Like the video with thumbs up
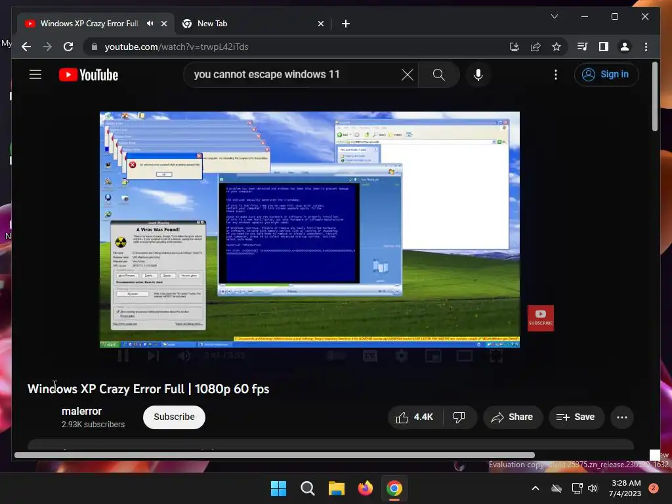The image size is (672, 504). 415,417
